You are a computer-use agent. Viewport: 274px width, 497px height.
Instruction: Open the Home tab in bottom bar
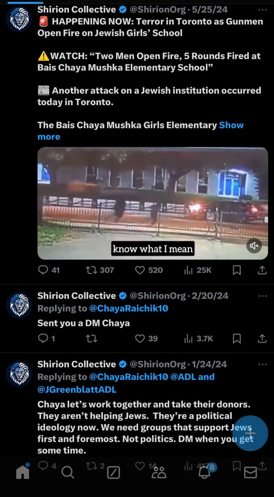point(23,472)
